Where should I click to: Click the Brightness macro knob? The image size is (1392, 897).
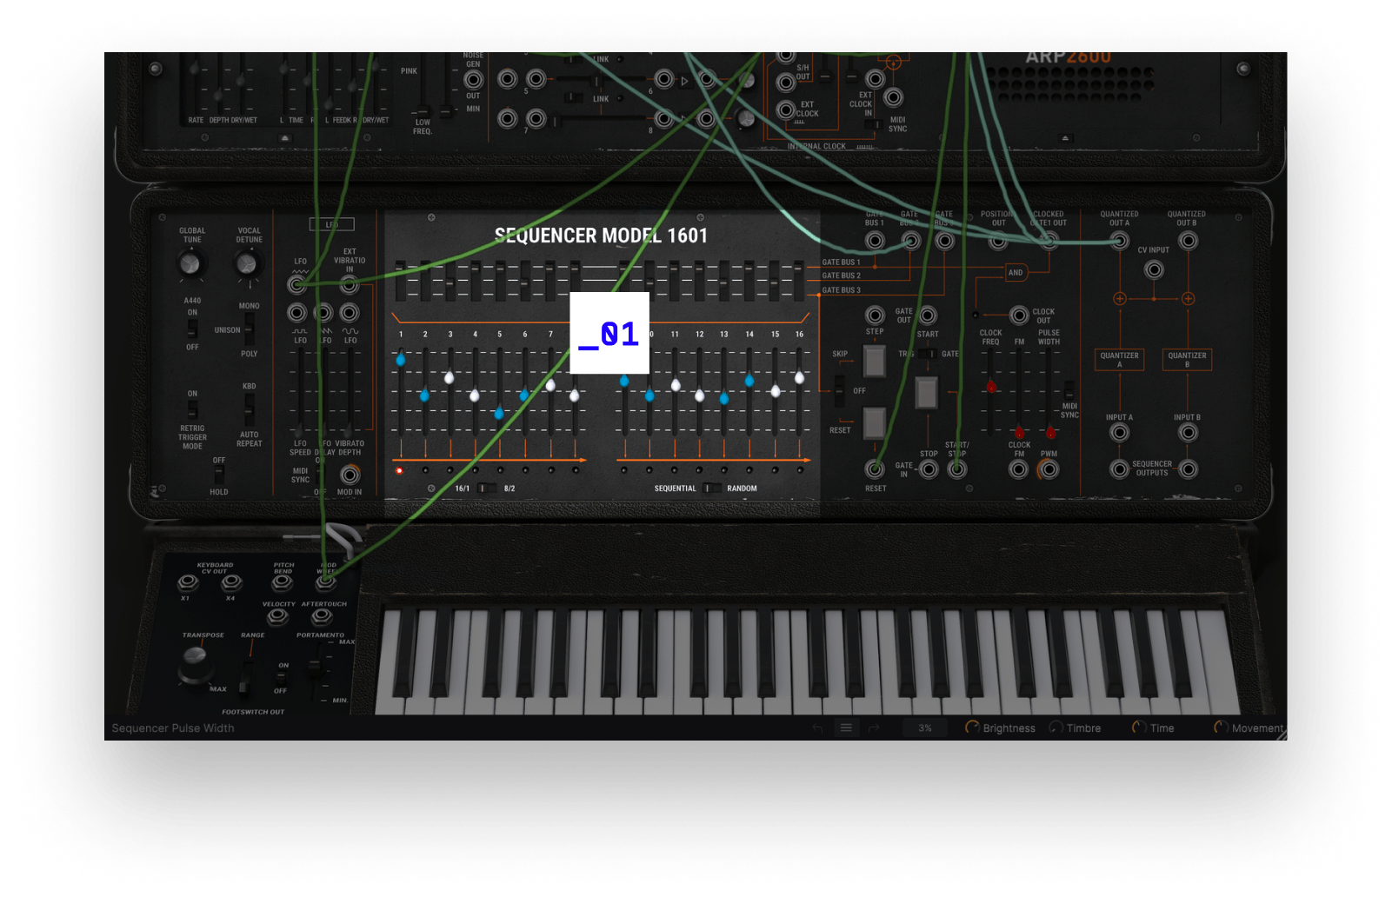tap(972, 728)
